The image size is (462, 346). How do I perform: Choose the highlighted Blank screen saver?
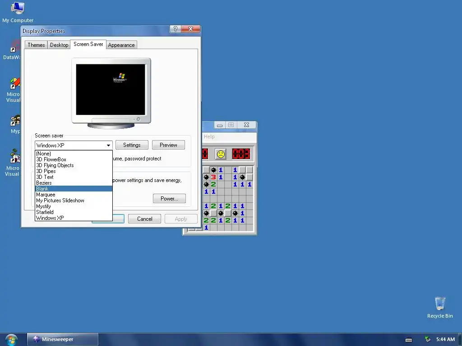click(74, 189)
